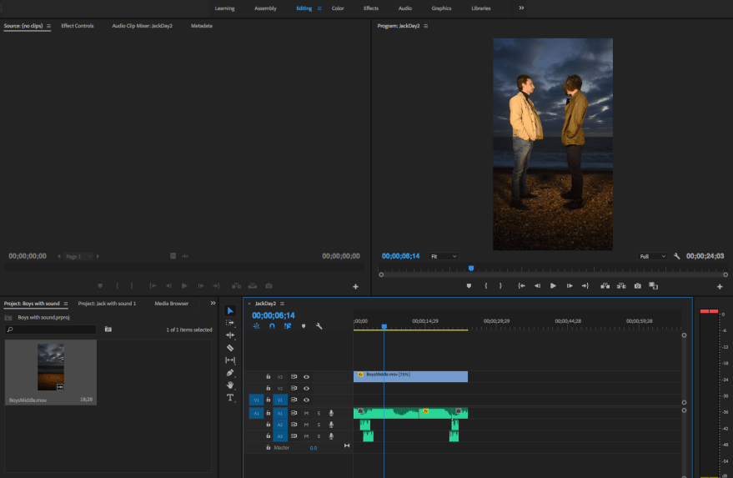Step forward one frame in Program monitor
Viewport: 733px width, 478px height.
click(570, 286)
